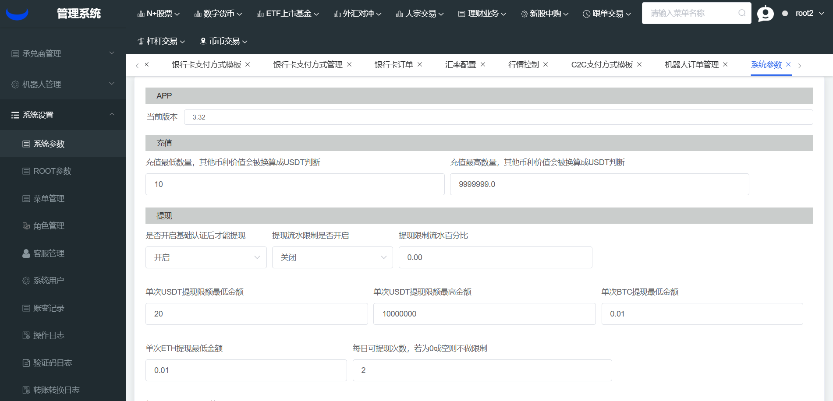
Task: Open 角色管理 from the sidebar
Action: click(x=49, y=226)
